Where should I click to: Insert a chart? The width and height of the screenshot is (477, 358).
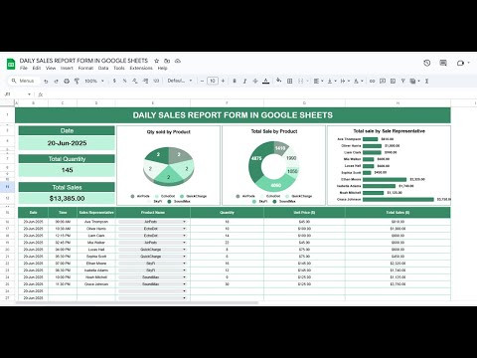pos(393,81)
